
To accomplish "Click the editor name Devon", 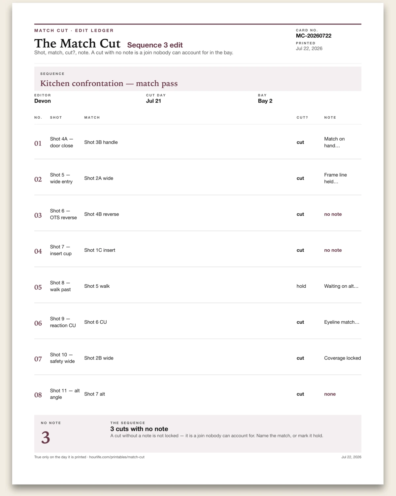I will [43, 101].
